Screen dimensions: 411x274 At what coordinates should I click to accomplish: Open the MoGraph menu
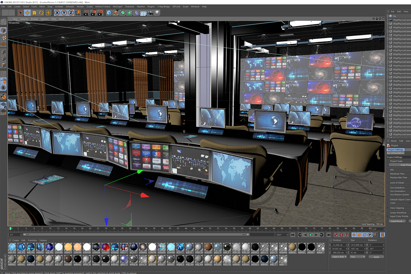pos(117,7)
